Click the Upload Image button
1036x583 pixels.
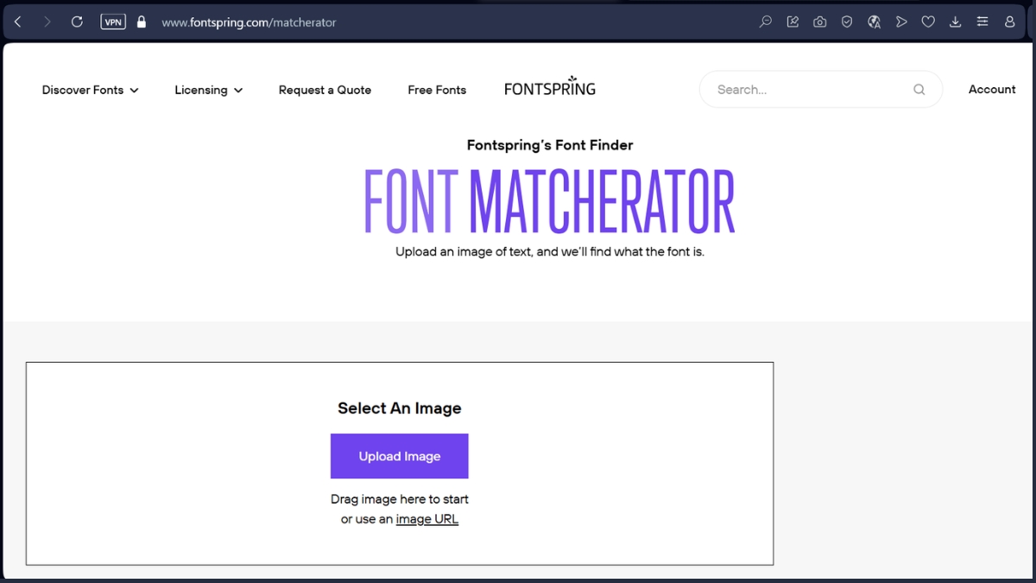click(399, 456)
